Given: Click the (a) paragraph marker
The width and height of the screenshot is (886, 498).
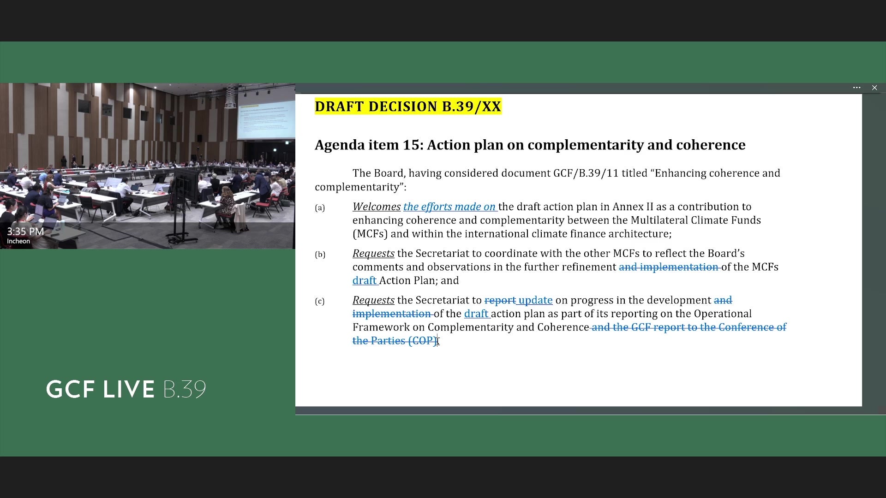Looking at the screenshot, I should (x=320, y=208).
